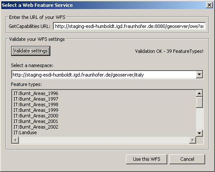Dismiss the dialog with Cancel

(187, 159)
